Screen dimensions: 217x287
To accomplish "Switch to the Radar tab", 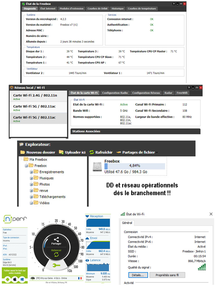I will point(168,93).
